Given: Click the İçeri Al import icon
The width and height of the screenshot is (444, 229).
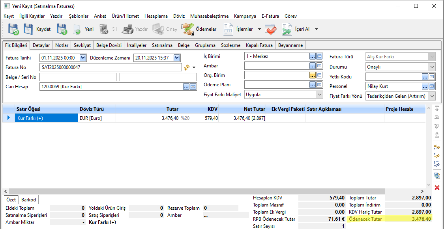Looking at the screenshot, I should (x=287, y=29).
